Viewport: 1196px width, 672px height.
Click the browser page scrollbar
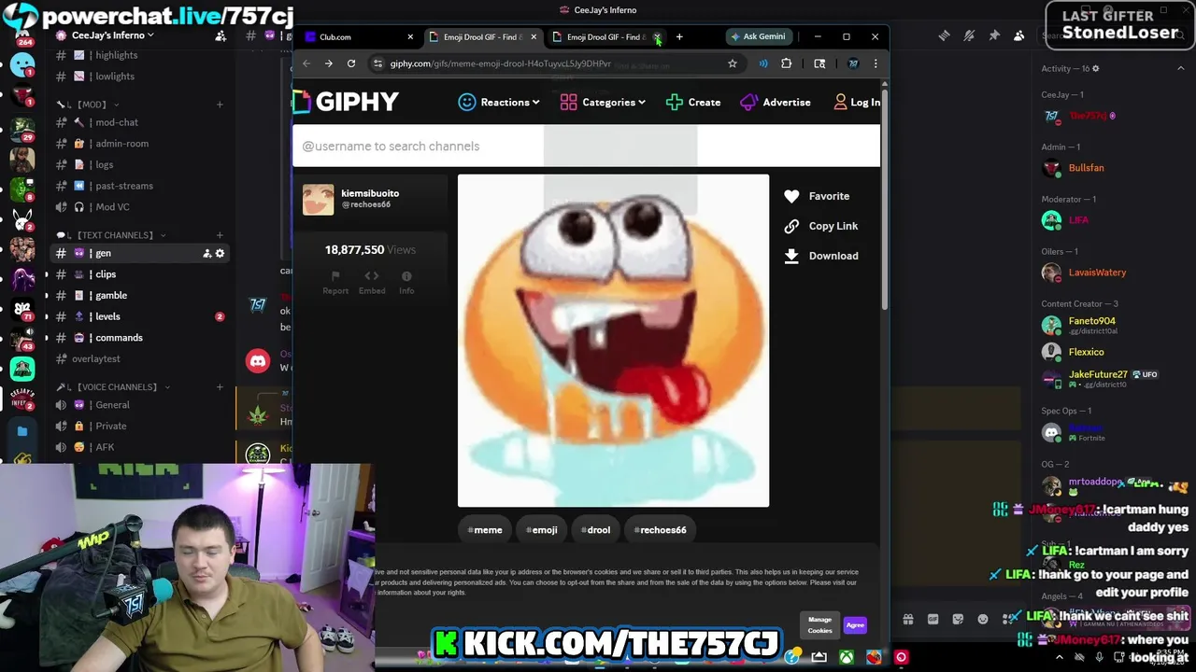pyautogui.click(x=884, y=201)
